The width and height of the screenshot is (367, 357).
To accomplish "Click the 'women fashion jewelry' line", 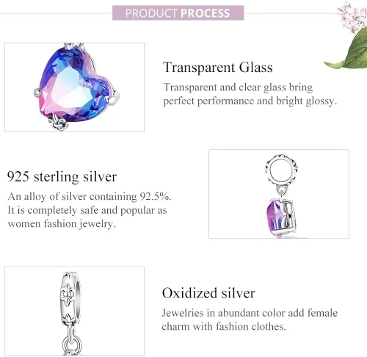I will [x=62, y=224].
